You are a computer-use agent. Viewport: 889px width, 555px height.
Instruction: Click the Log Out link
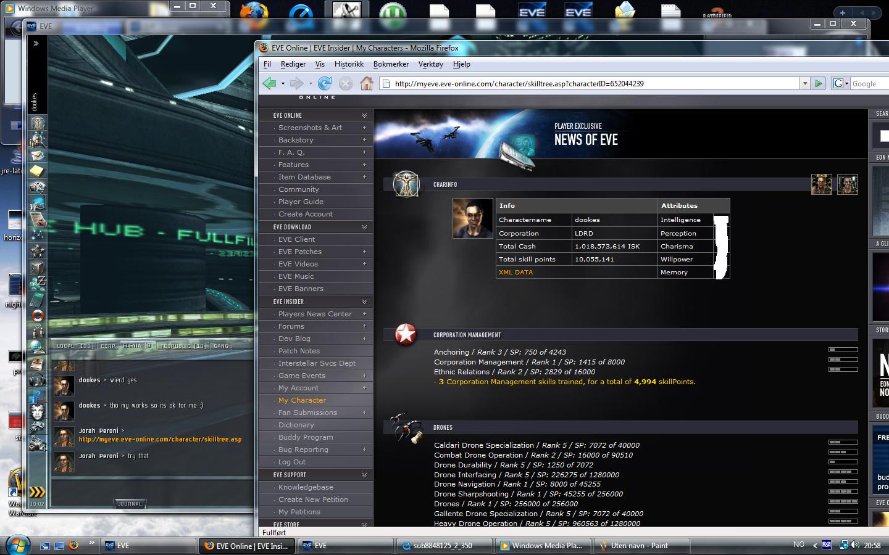point(292,462)
